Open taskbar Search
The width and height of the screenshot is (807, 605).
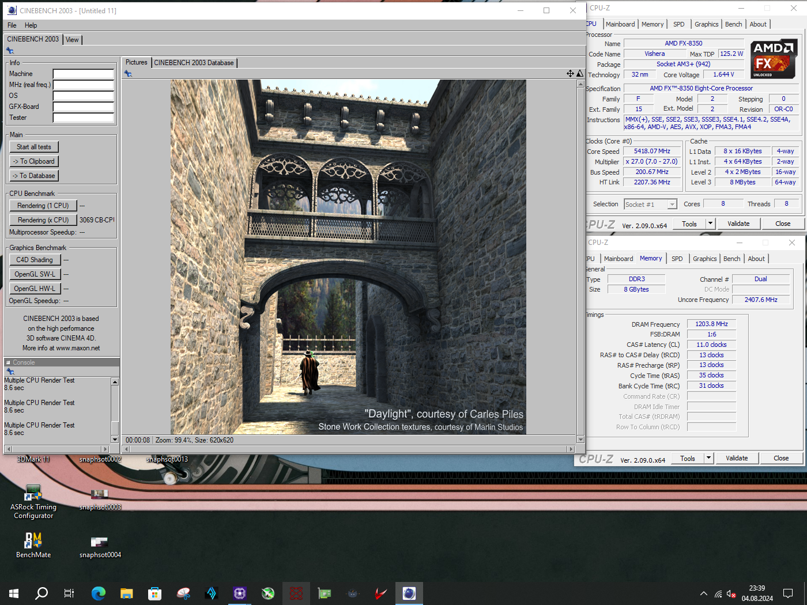pyautogui.click(x=42, y=593)
